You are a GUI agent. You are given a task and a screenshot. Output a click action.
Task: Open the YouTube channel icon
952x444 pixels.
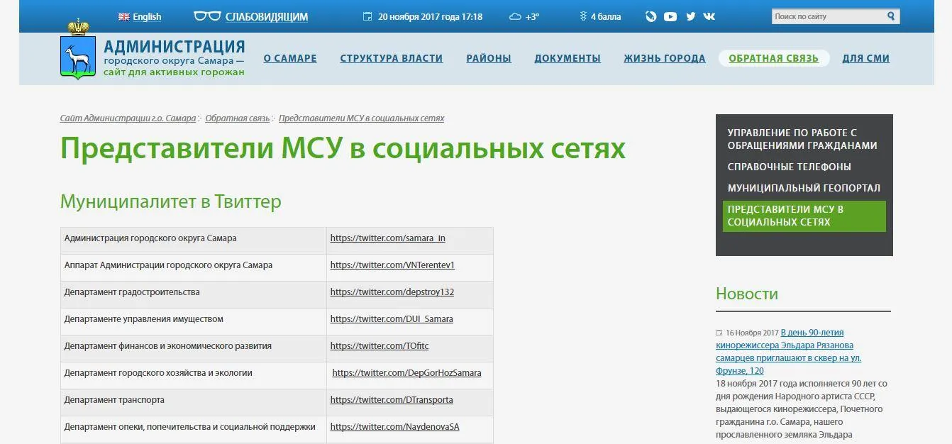point(670,16)
